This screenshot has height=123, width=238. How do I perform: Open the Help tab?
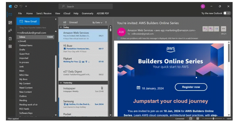(76, 14)
